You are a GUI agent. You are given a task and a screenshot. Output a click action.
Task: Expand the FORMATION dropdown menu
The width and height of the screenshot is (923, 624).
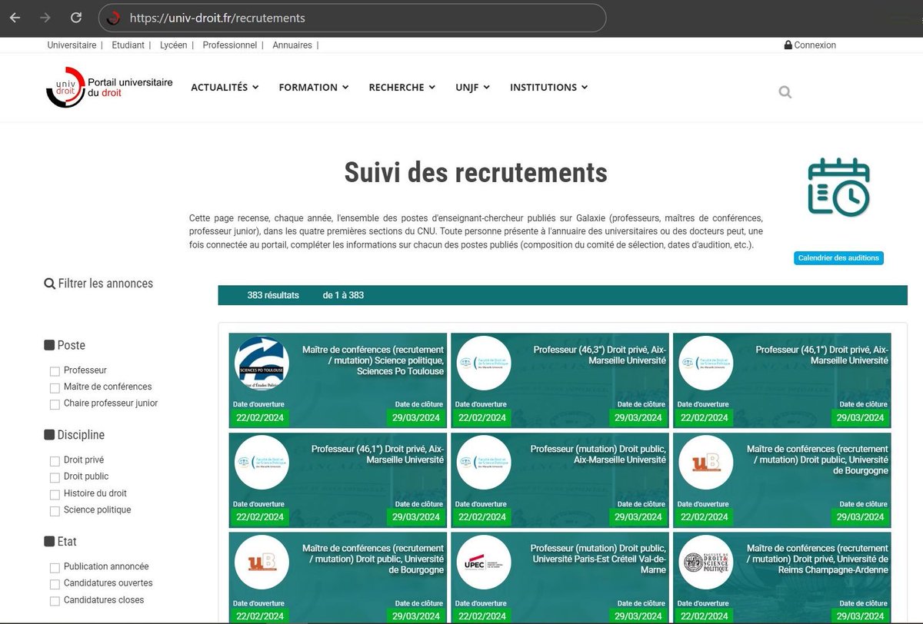(x=313, y=87)
